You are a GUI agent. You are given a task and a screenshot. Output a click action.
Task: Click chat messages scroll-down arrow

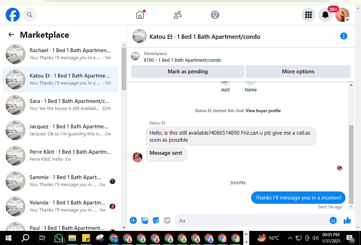pos(351,207)
